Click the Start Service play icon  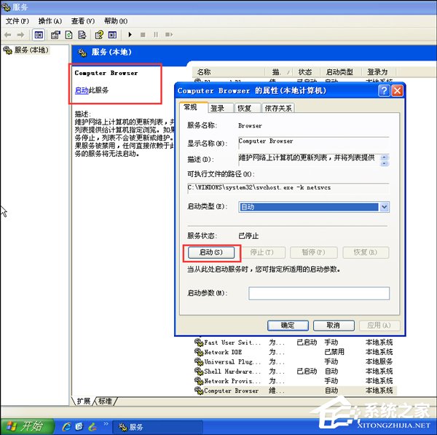pos(130,34)
